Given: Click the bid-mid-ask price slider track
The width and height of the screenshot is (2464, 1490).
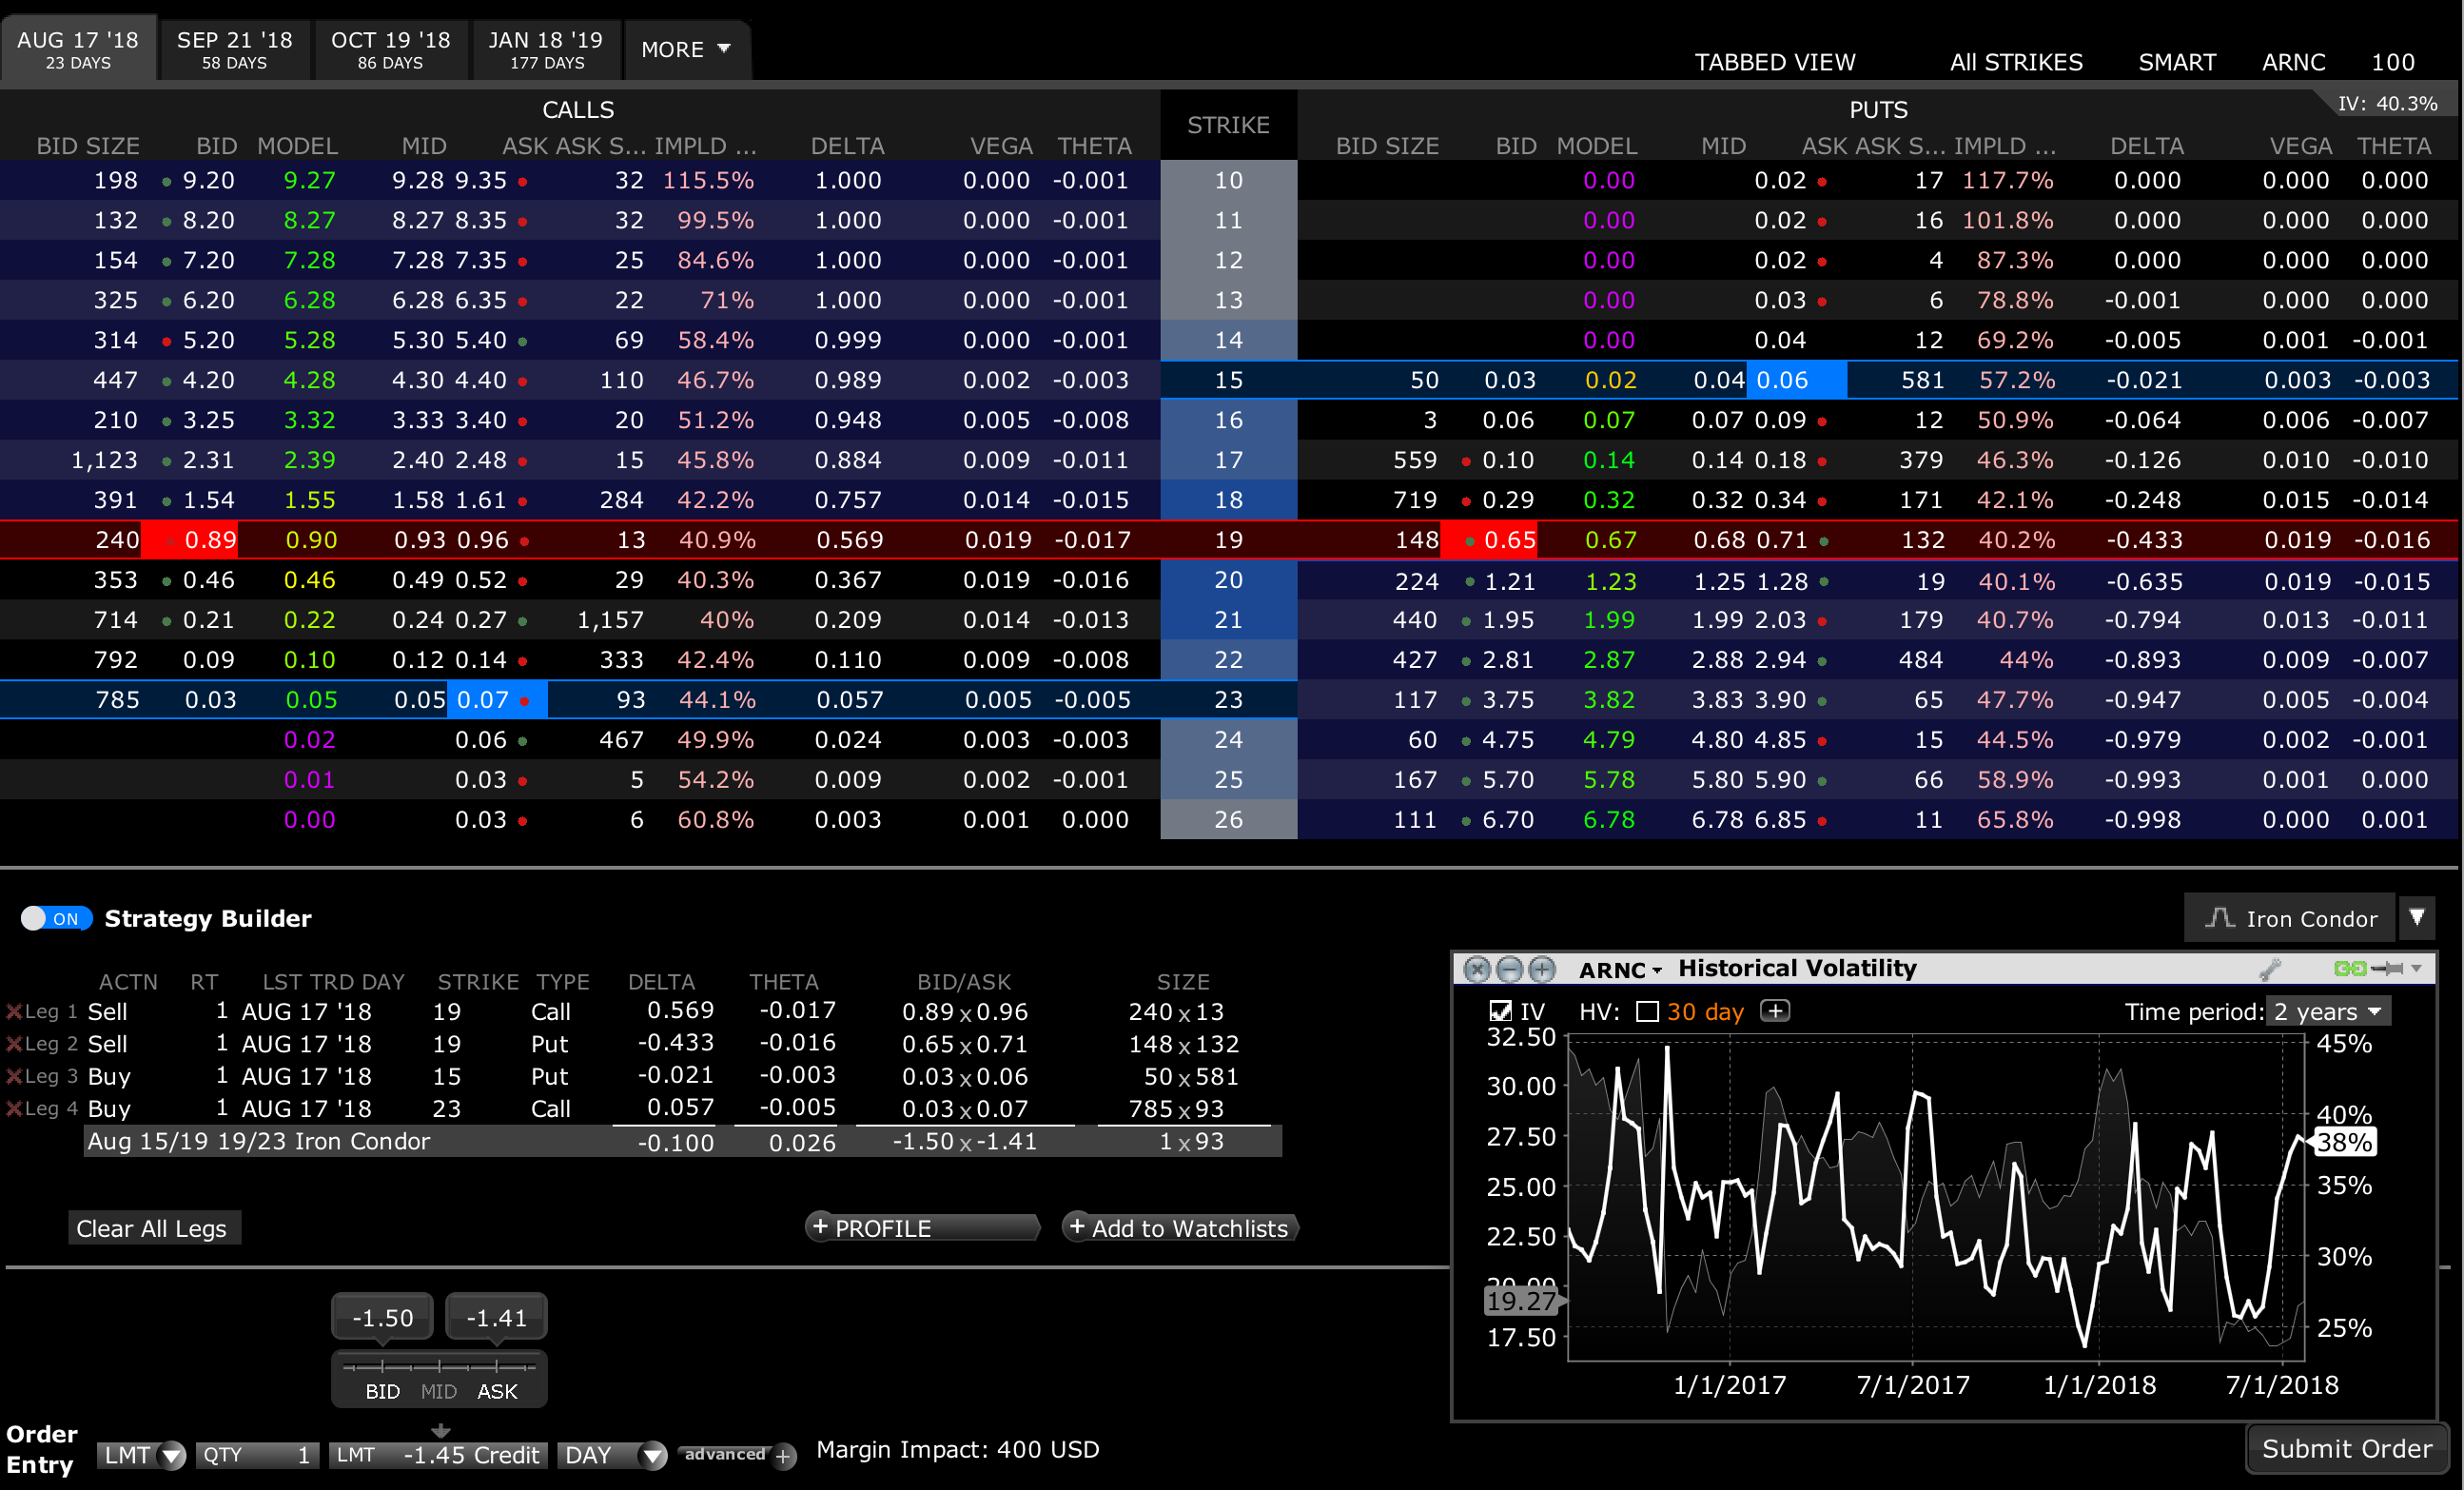Looking at the screenshot, I should click(x=439, y=1365).
